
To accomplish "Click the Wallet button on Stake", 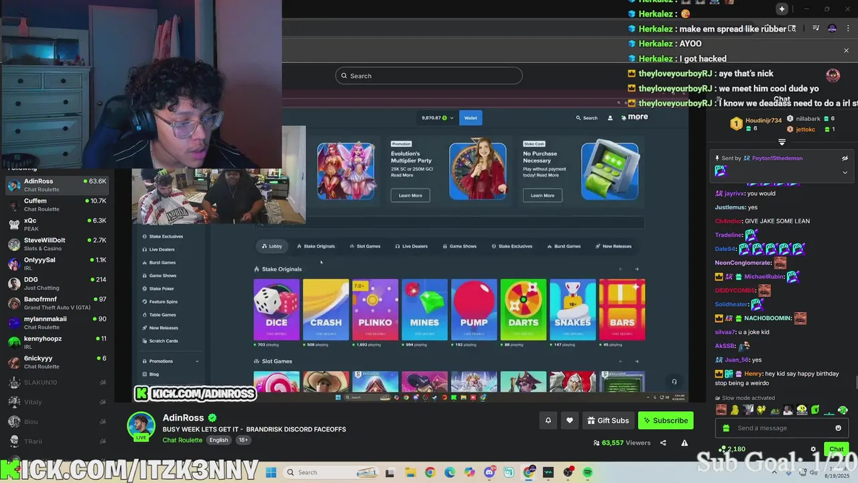I will click(471, 118).
